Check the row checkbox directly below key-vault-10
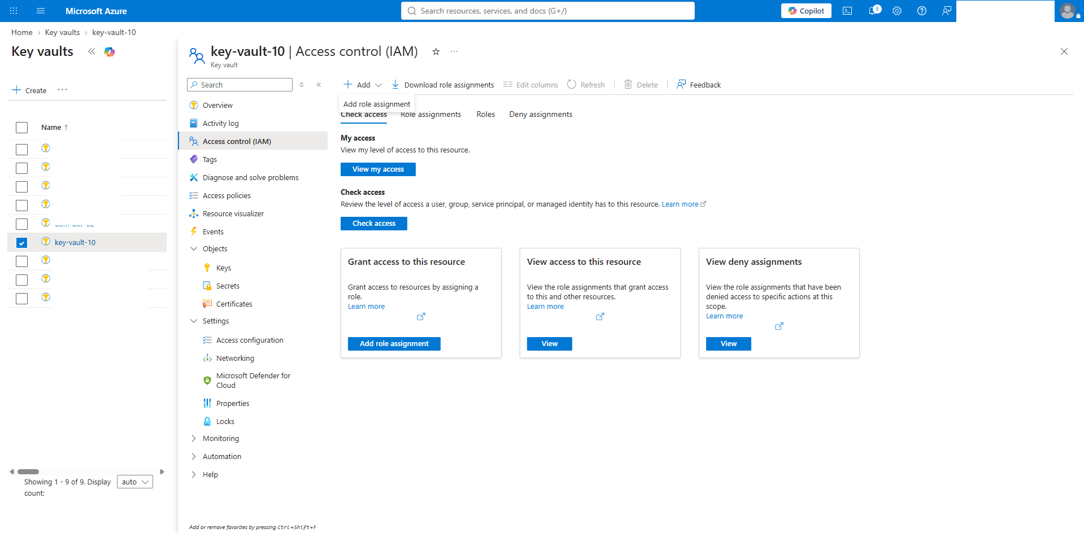The image size is (1084, 533). coord(21,261)
